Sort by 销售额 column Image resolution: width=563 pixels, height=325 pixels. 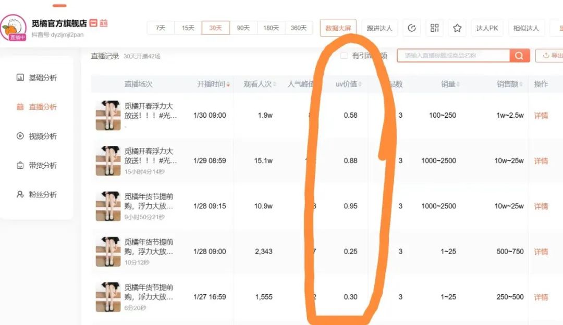[509, 84]
